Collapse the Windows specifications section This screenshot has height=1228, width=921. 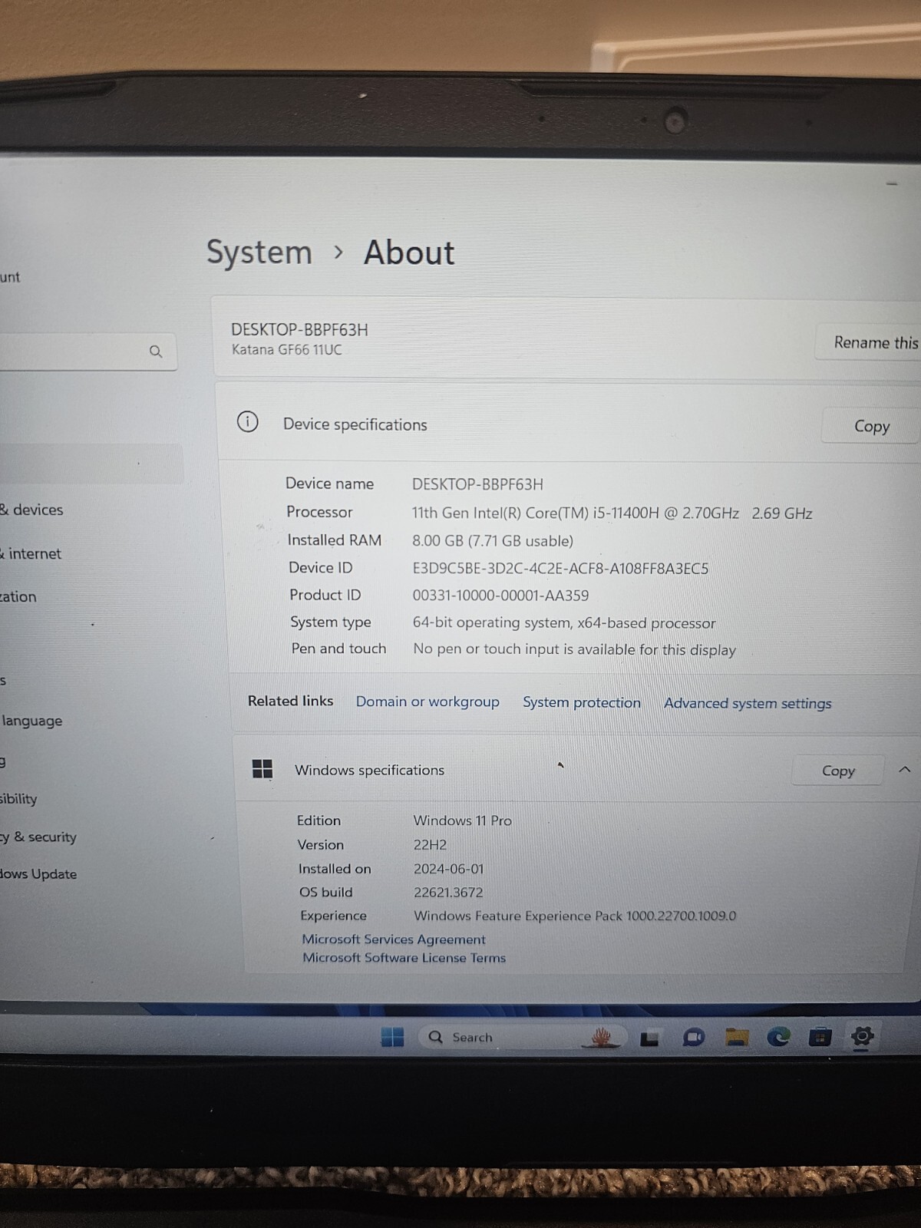click(905, 769)
